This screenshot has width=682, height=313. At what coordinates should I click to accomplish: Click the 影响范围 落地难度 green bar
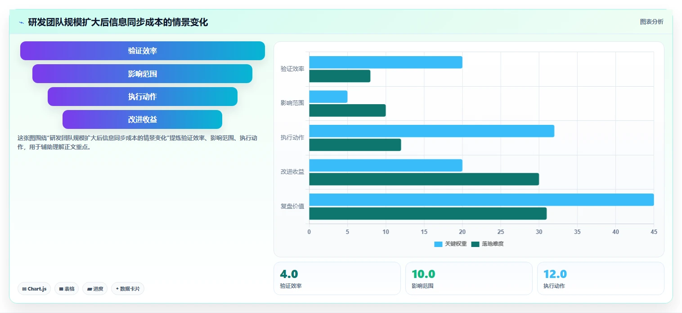(x=347, y=110)
